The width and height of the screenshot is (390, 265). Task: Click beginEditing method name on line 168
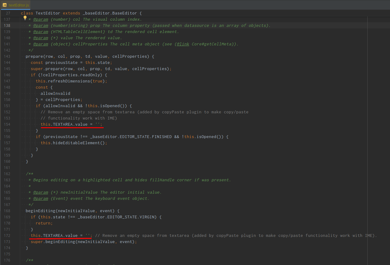41,211
